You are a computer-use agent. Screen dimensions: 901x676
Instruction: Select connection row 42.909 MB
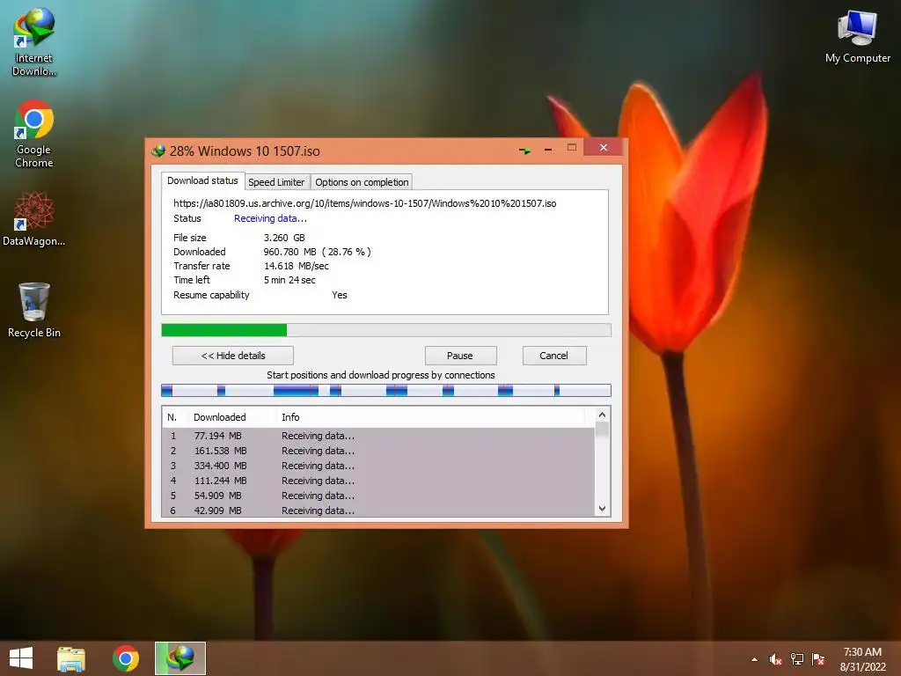point(378,510)
